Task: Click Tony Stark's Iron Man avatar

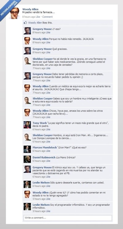Action: tap(27, 125)
